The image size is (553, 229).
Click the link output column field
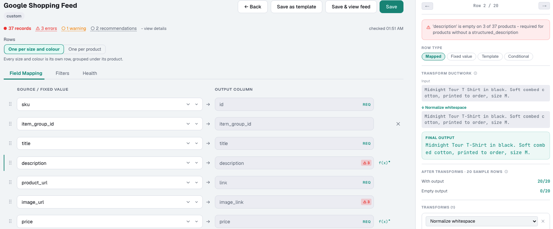(294, 182)
